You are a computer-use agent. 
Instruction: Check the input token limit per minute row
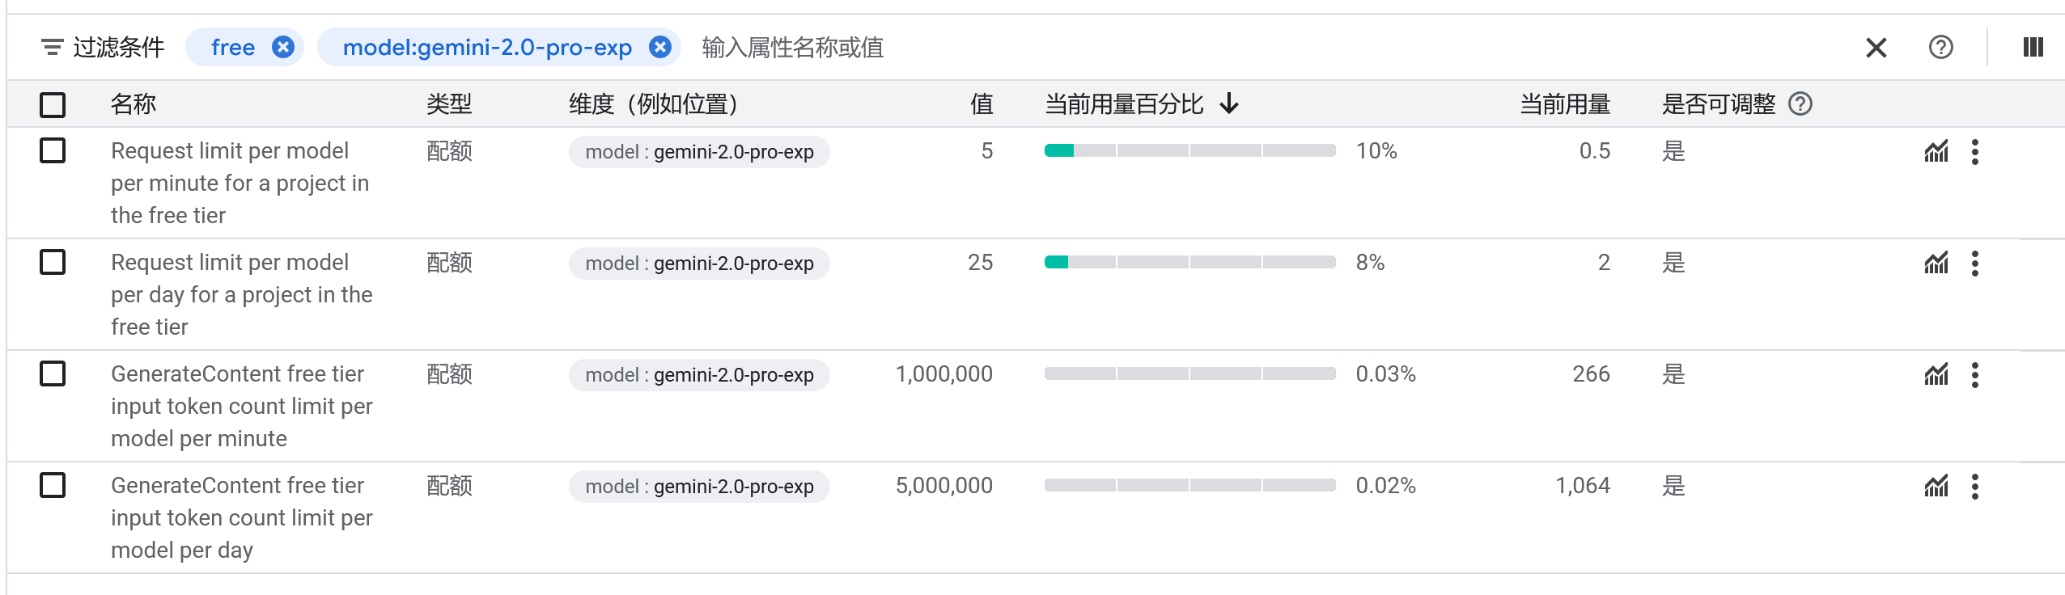(x=53, y=373)
